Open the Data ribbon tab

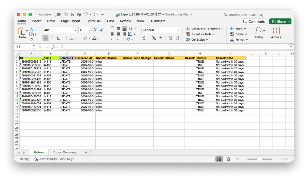pyautogui.click(x=111, y=21)
